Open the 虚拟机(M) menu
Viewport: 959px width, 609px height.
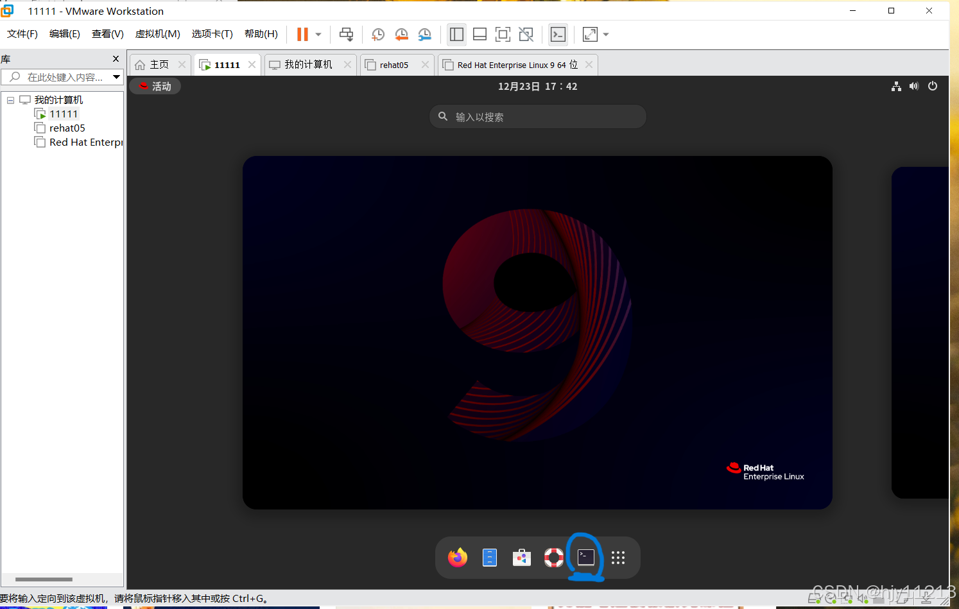(157, 34)
